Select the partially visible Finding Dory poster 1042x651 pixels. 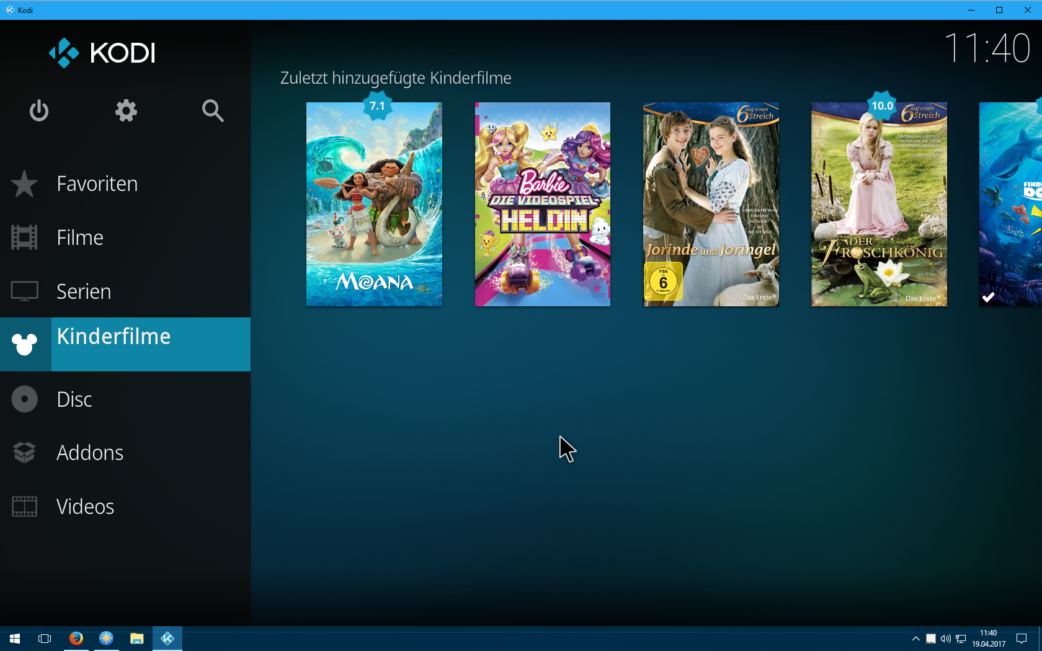pos(1010,205)
